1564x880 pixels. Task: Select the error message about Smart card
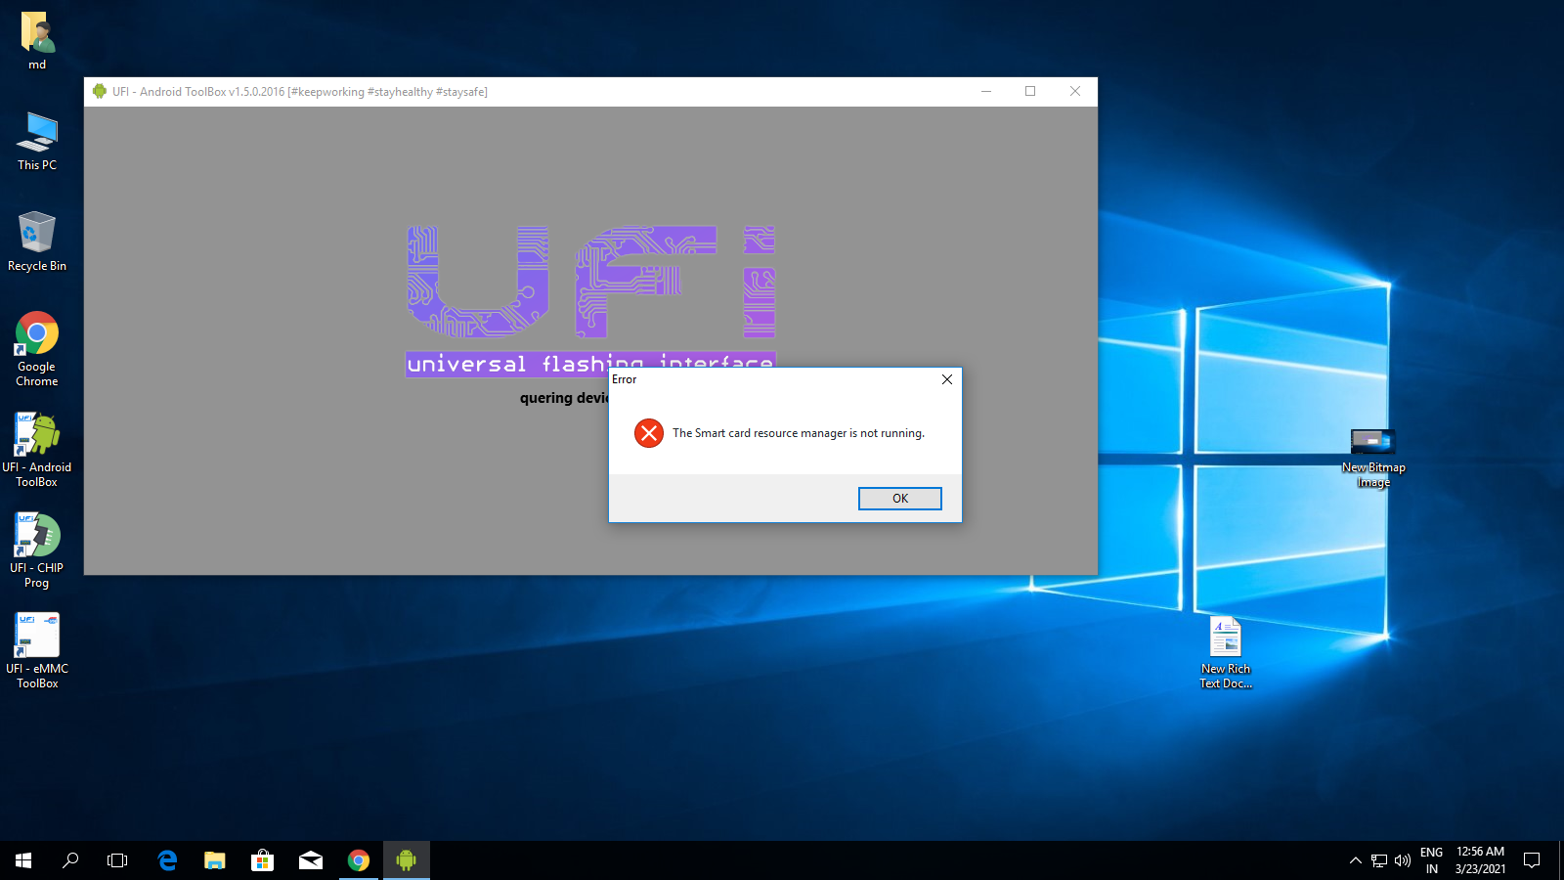(798, 433)
